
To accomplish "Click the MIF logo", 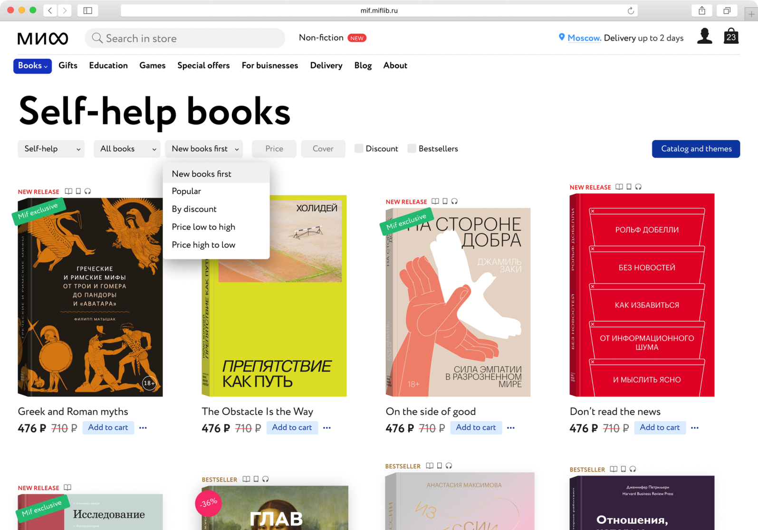I will tap(43, 38).
